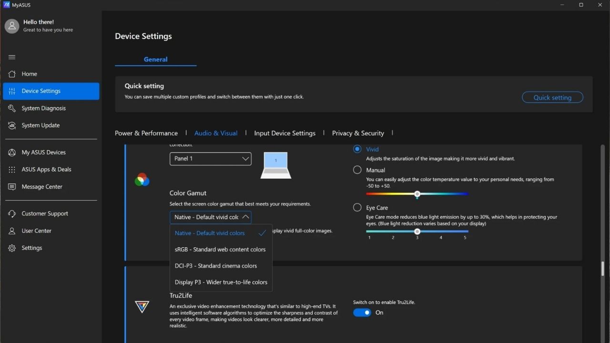Click the Home house icon
The width and height of the screenshot is (610, 343).
(x=12, y=74)
